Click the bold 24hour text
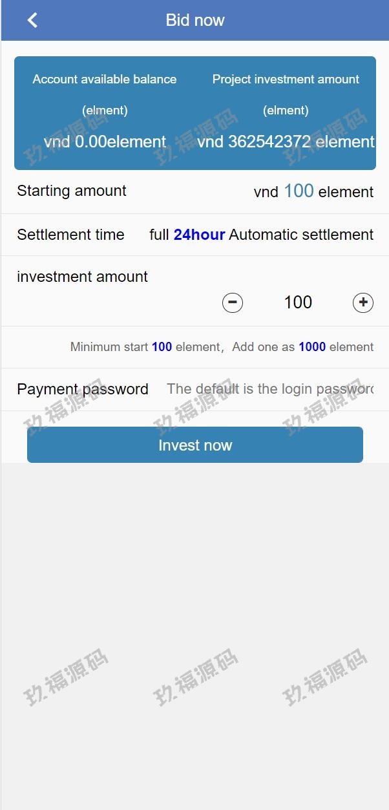 (199, 235)
